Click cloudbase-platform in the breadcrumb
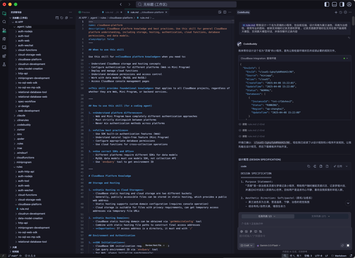 121,18
